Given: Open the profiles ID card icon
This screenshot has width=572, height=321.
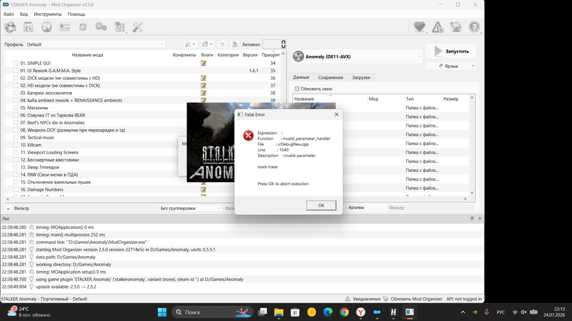Looking at the screenshot, I should point(65,27).
